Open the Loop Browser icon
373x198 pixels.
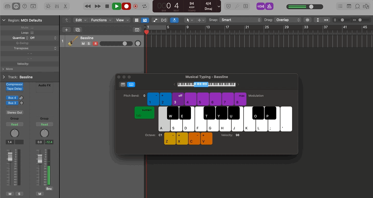[357, 6]
